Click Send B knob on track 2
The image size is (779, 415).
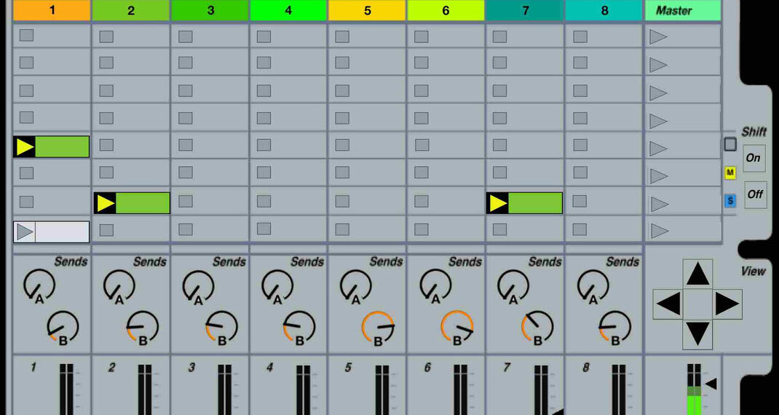(x=143, y=327)
